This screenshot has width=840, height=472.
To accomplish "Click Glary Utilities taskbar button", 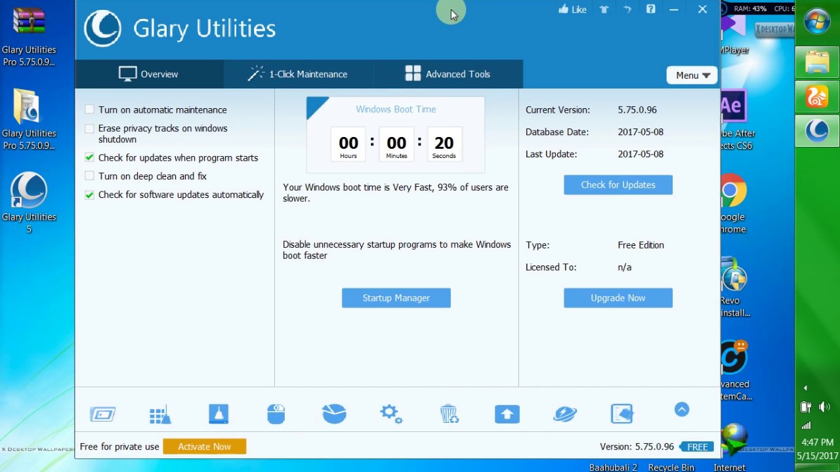I will 817,131.
